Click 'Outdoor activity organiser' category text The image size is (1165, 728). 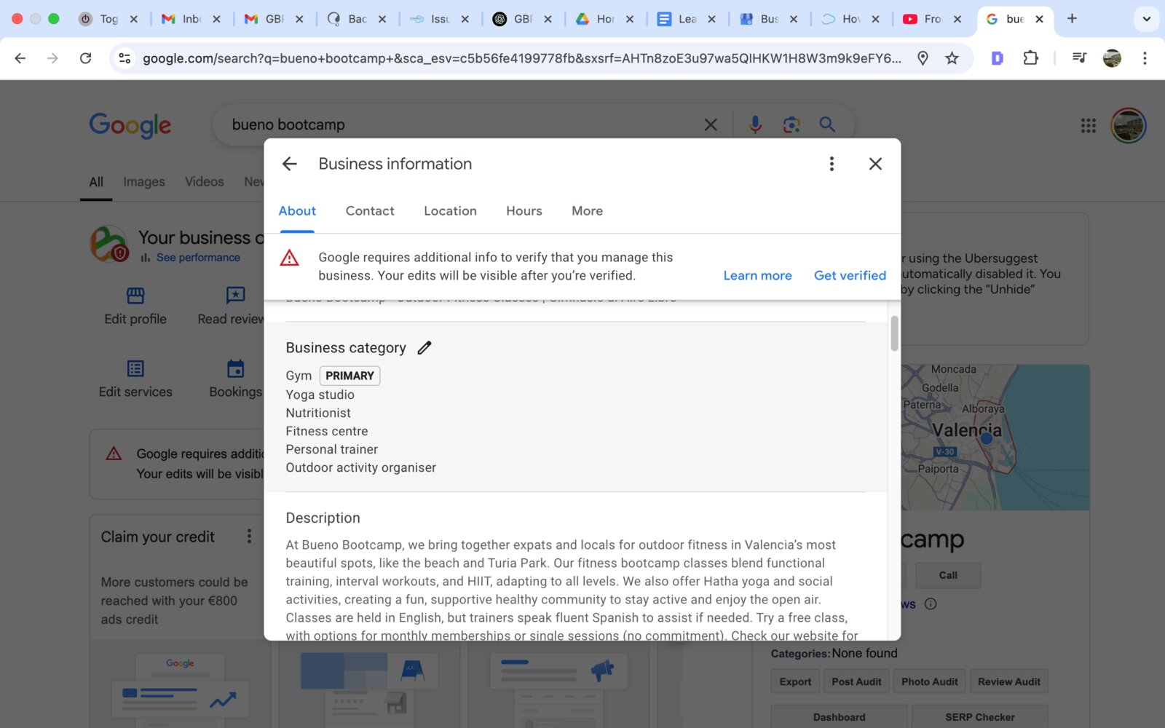[x=360, y=467]
